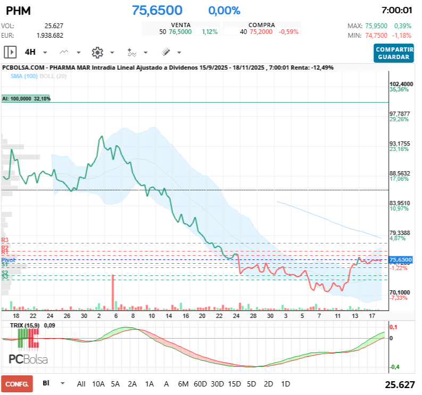
Task: Select the 6M time range
Action: click(183, 383)
